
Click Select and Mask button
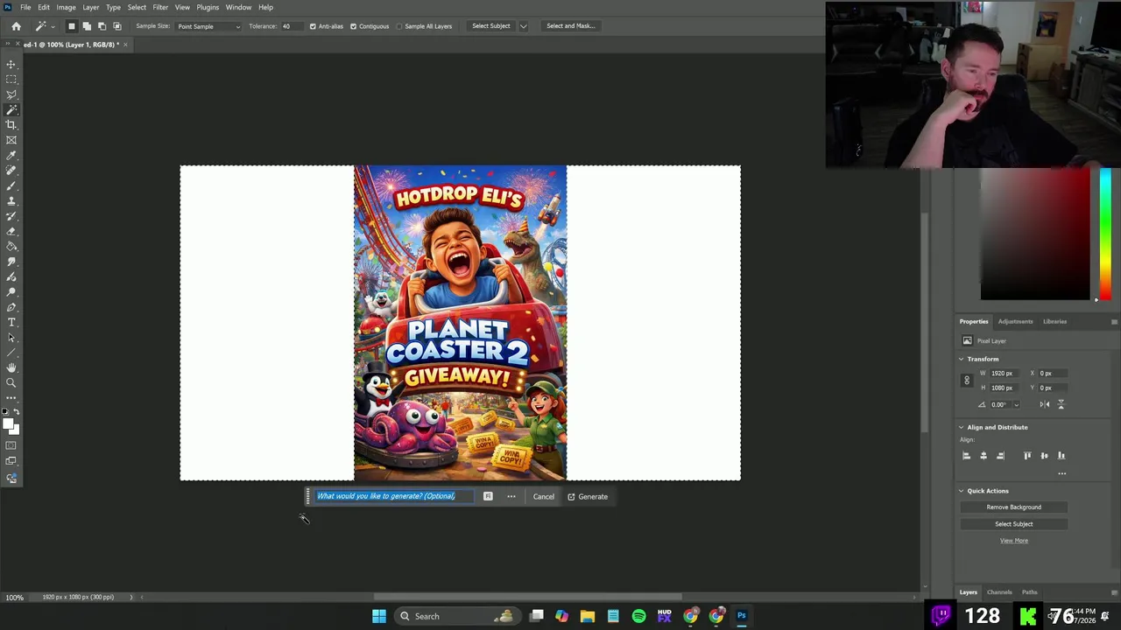570,26
